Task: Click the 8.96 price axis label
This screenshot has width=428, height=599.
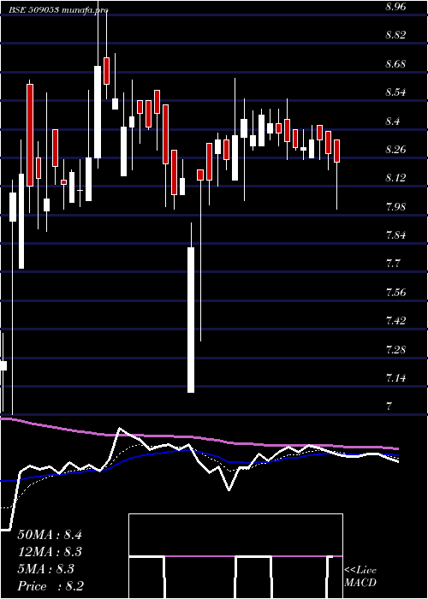Action: coord(395,7)
